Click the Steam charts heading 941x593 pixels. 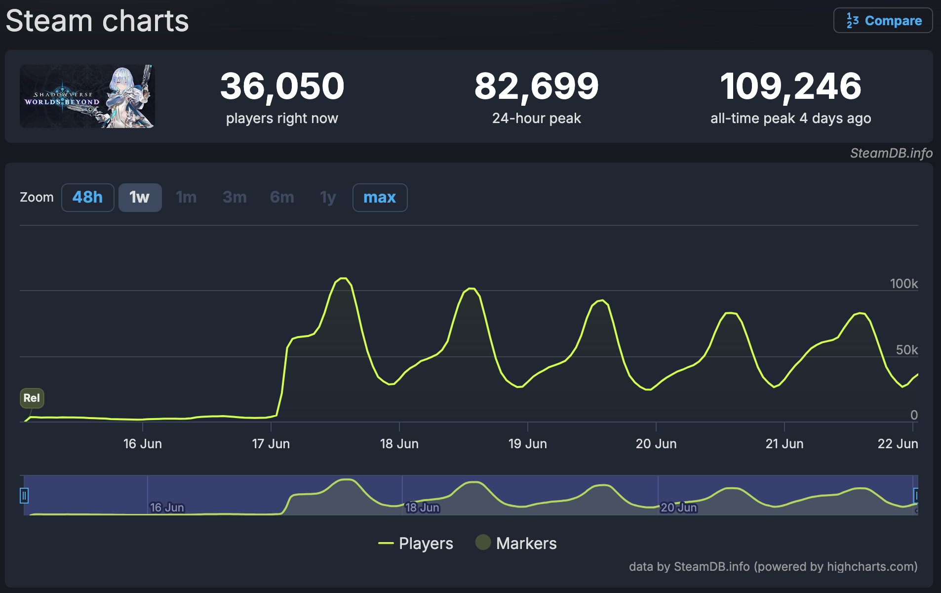point(97,21)
